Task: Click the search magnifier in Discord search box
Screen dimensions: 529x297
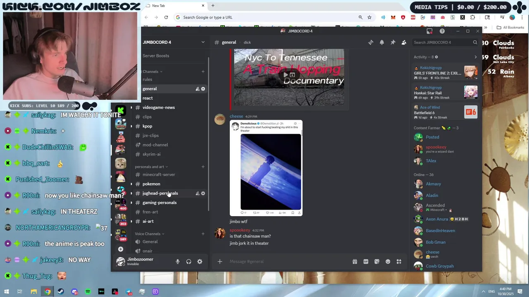Action: click(x=475, y=42)
